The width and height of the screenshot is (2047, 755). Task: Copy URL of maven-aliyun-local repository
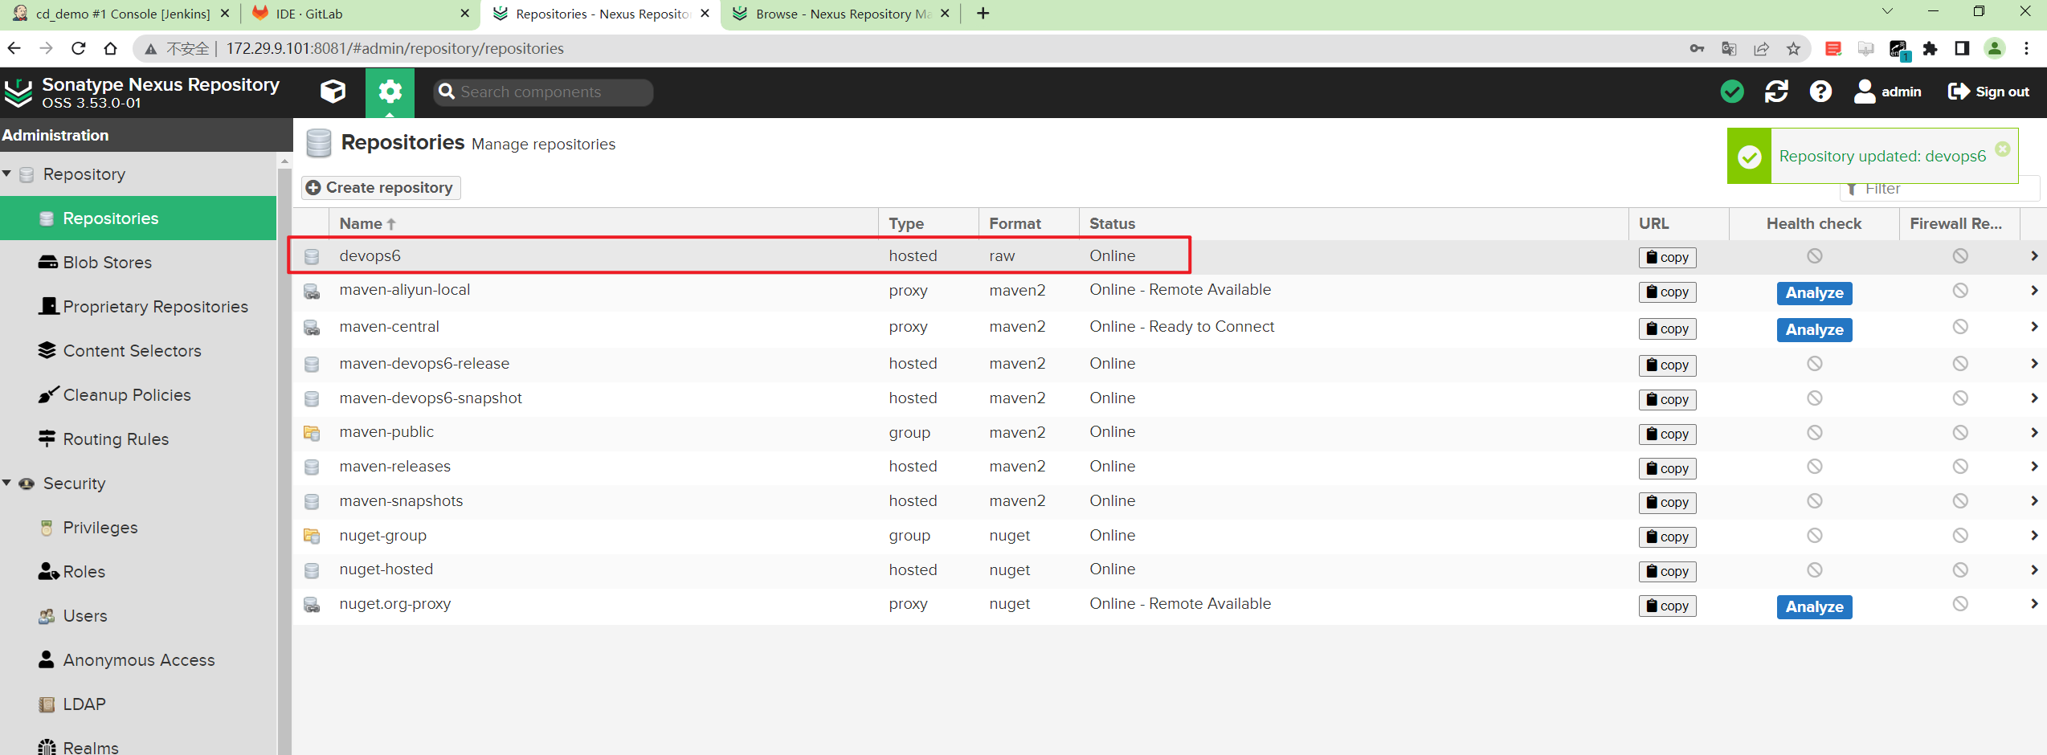pos(1667,292)
